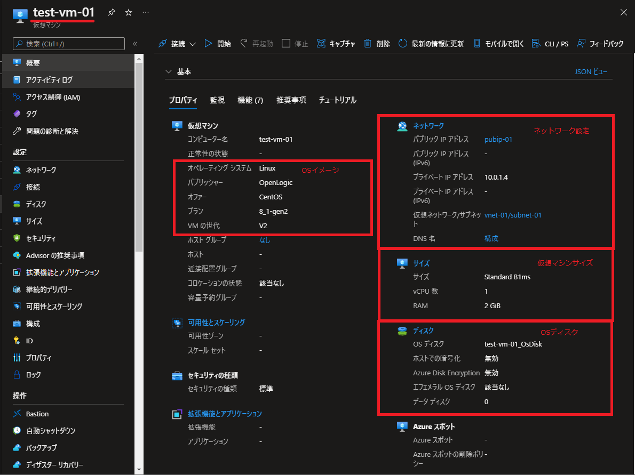Switch to the チュートリアル tab
The width and height of the screenshot is (635, 475).
[337, 100]
